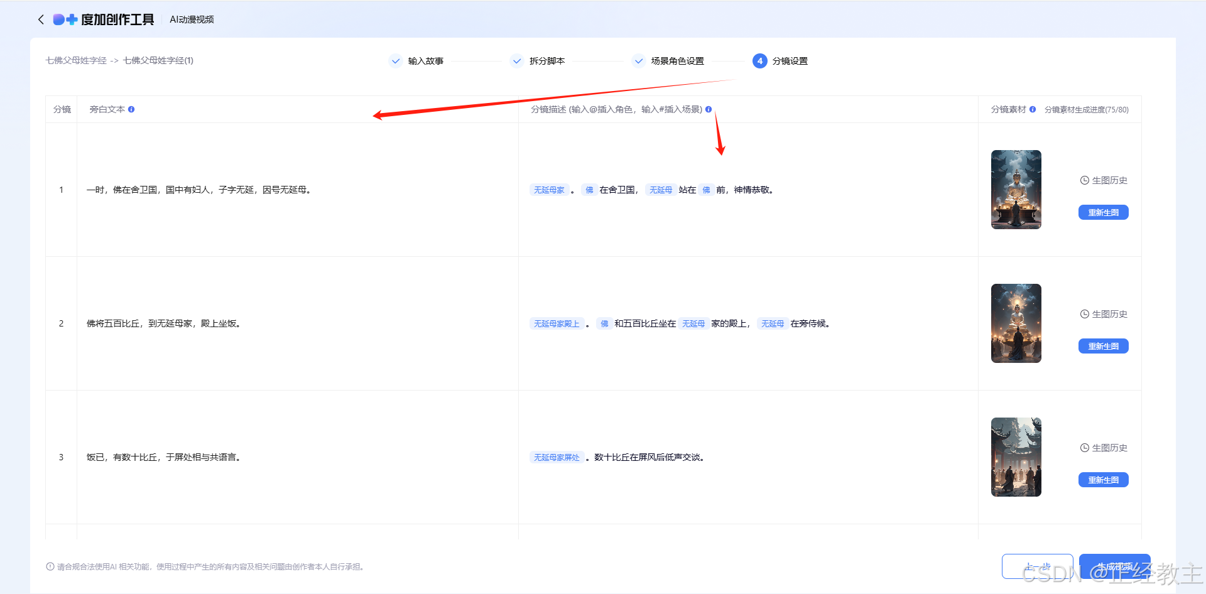Go to the 场景角色设置 step
1206x594 pixels.
(x=678, y=61)
